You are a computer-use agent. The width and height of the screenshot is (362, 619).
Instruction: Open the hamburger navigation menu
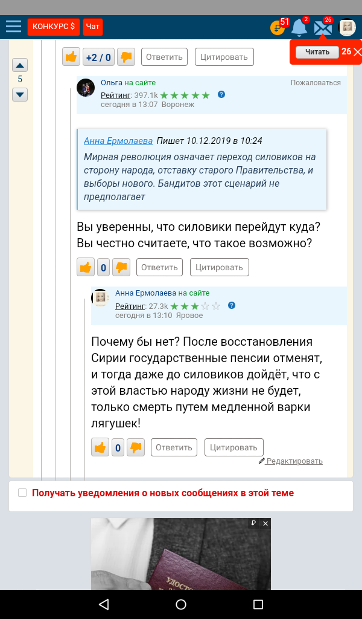[13, 27]
